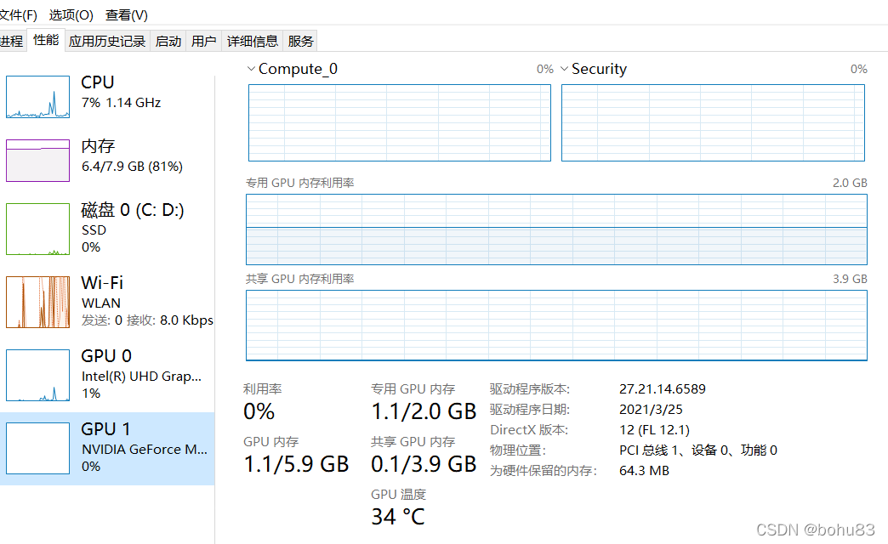888x544 pixels.
Task: Switch to the 启动 tab
Action: click(x=168, y=41)
